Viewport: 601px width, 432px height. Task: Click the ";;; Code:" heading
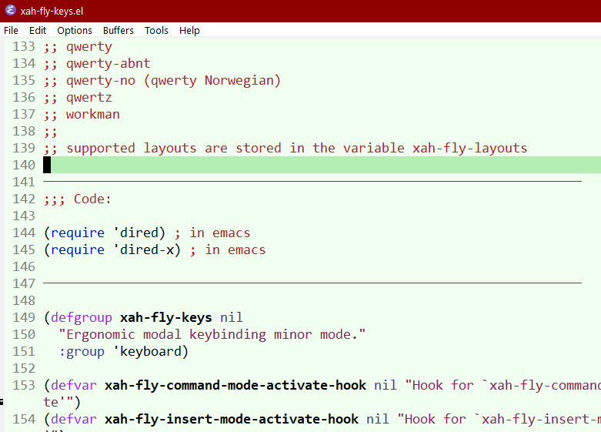coord(77,199)
